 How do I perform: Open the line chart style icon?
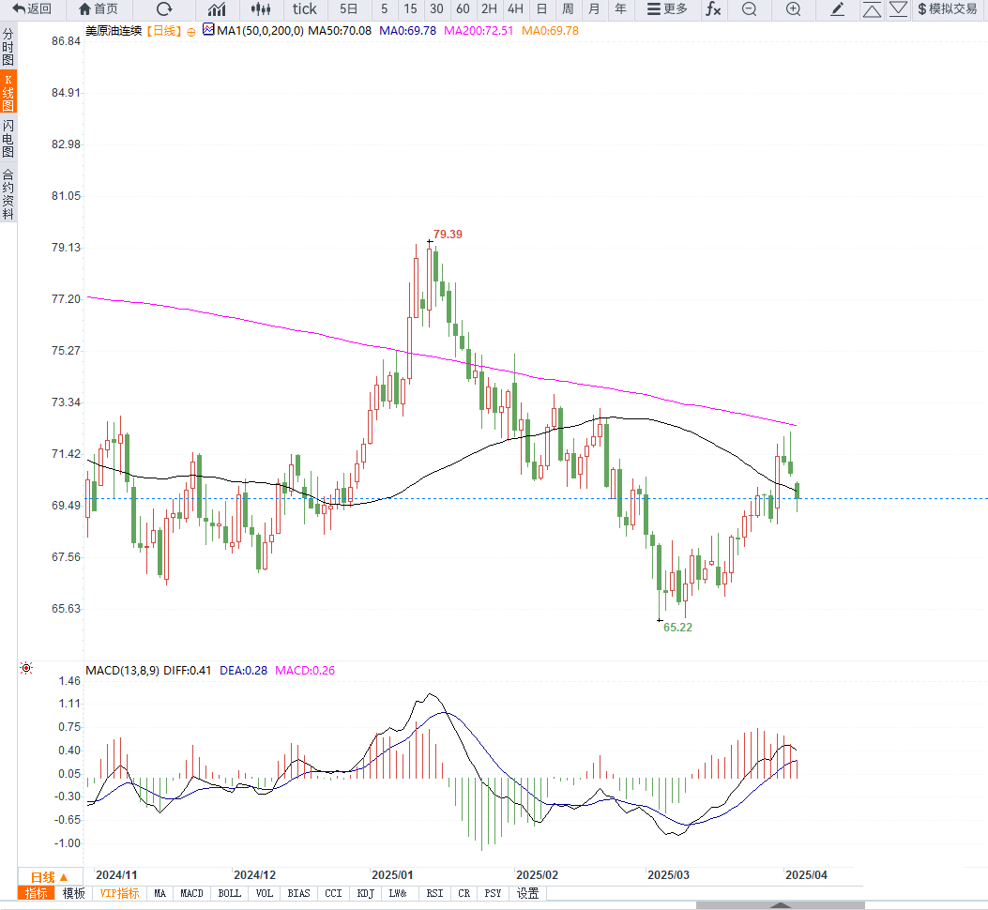pos(217,8)
